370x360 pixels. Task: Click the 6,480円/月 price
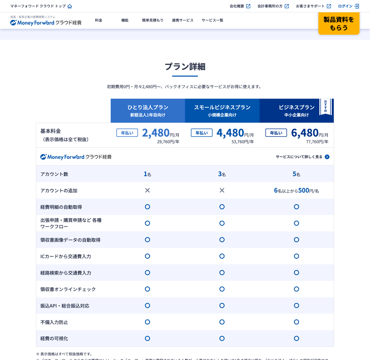(x=310, y=133)
